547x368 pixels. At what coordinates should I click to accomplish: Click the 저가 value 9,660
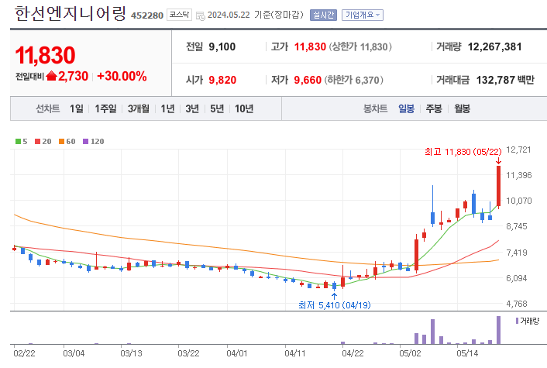308,81
